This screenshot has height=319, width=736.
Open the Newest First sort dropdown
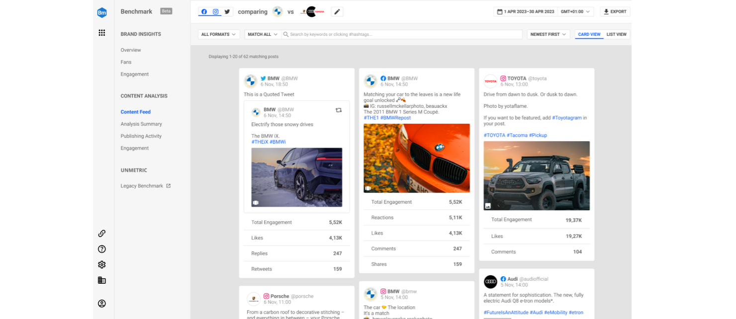click(x=549, y=34)
